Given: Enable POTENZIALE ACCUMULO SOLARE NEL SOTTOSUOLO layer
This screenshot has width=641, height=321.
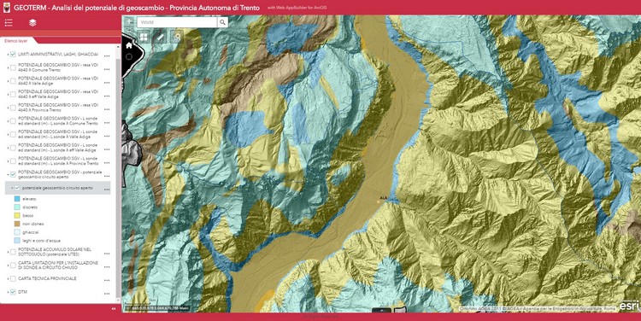Looking at the screenshot, I should 13,252.
